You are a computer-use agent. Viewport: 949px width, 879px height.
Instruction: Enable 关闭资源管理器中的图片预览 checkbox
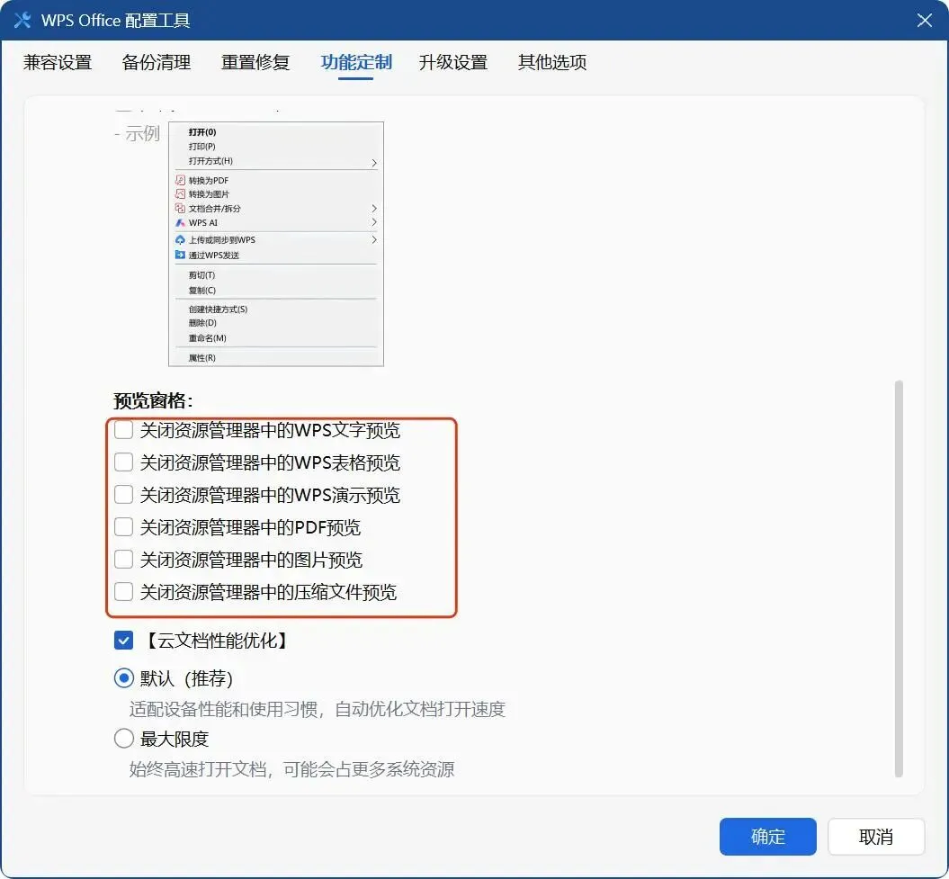coord(123,560)
